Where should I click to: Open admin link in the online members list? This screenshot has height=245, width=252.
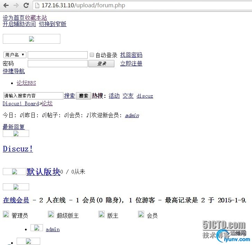[x=53, y=229]
